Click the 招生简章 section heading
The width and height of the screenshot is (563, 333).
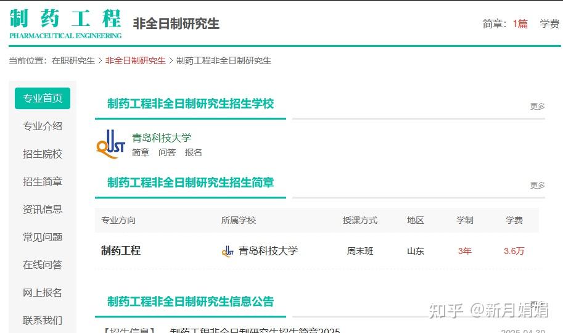[191, 183]
